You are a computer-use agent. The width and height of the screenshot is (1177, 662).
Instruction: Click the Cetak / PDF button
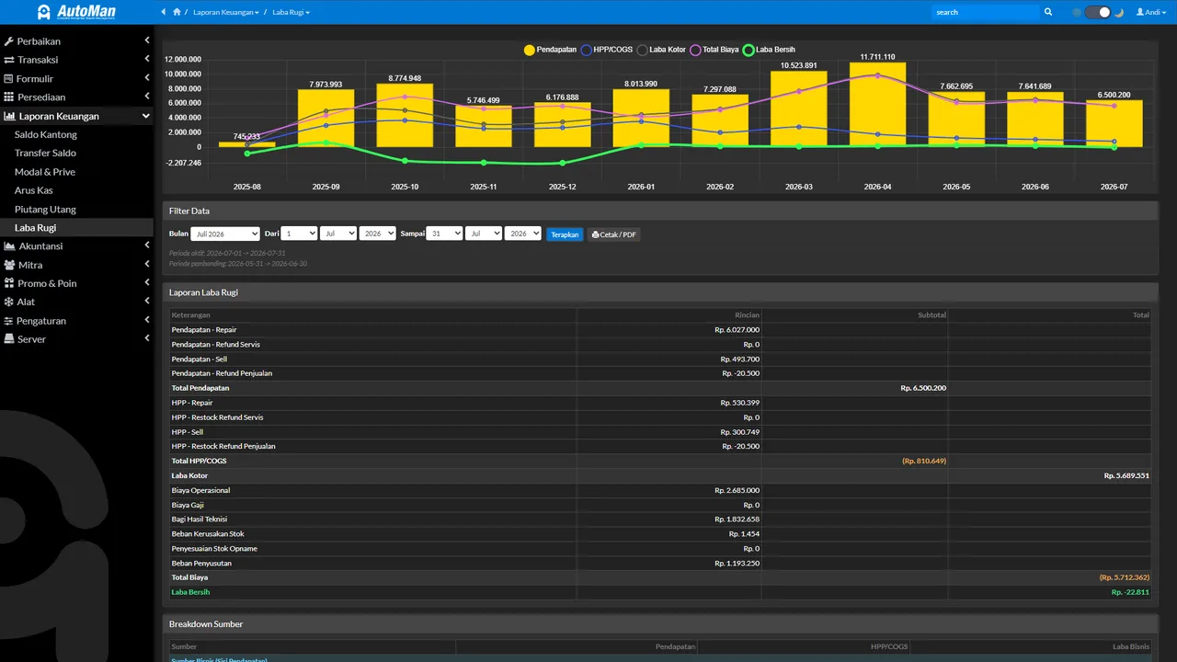(613, 234)
